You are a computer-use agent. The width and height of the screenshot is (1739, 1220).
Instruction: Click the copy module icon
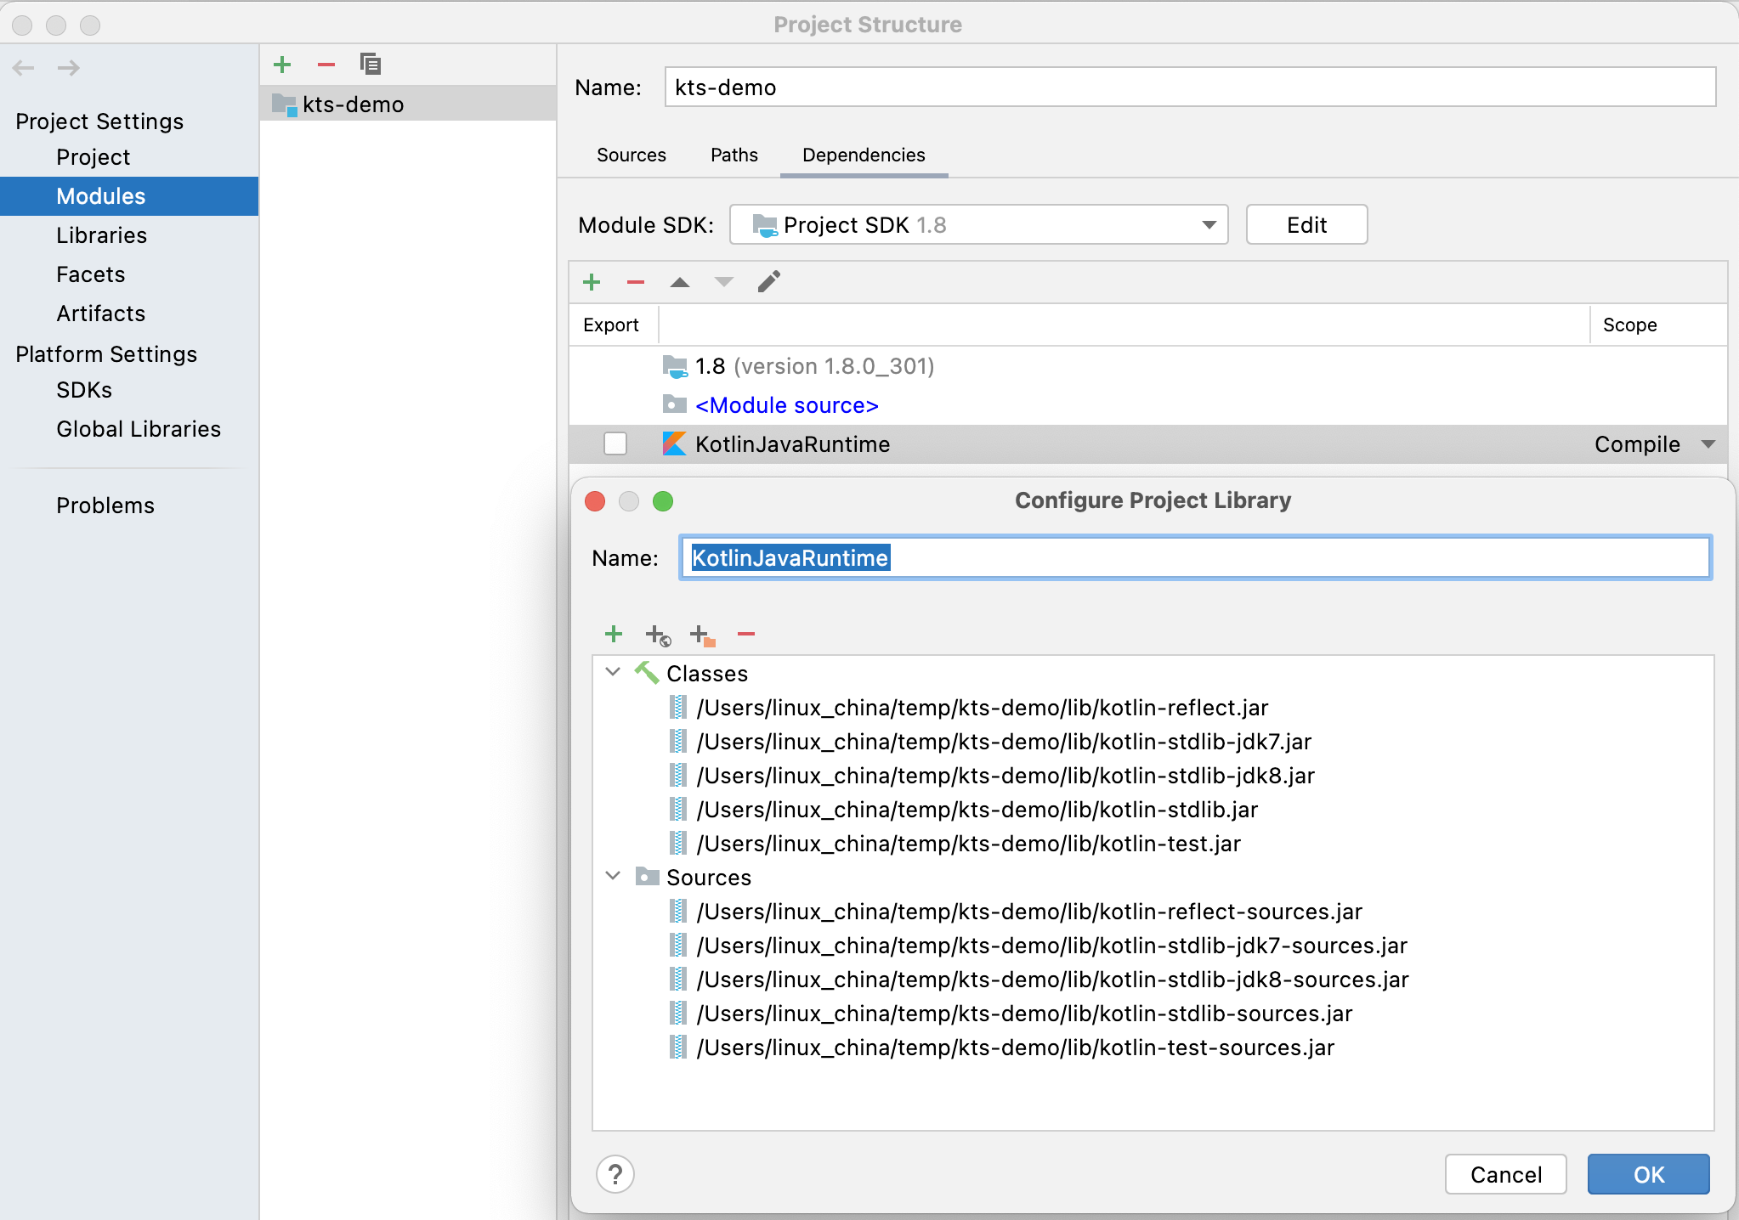(370, 65)
